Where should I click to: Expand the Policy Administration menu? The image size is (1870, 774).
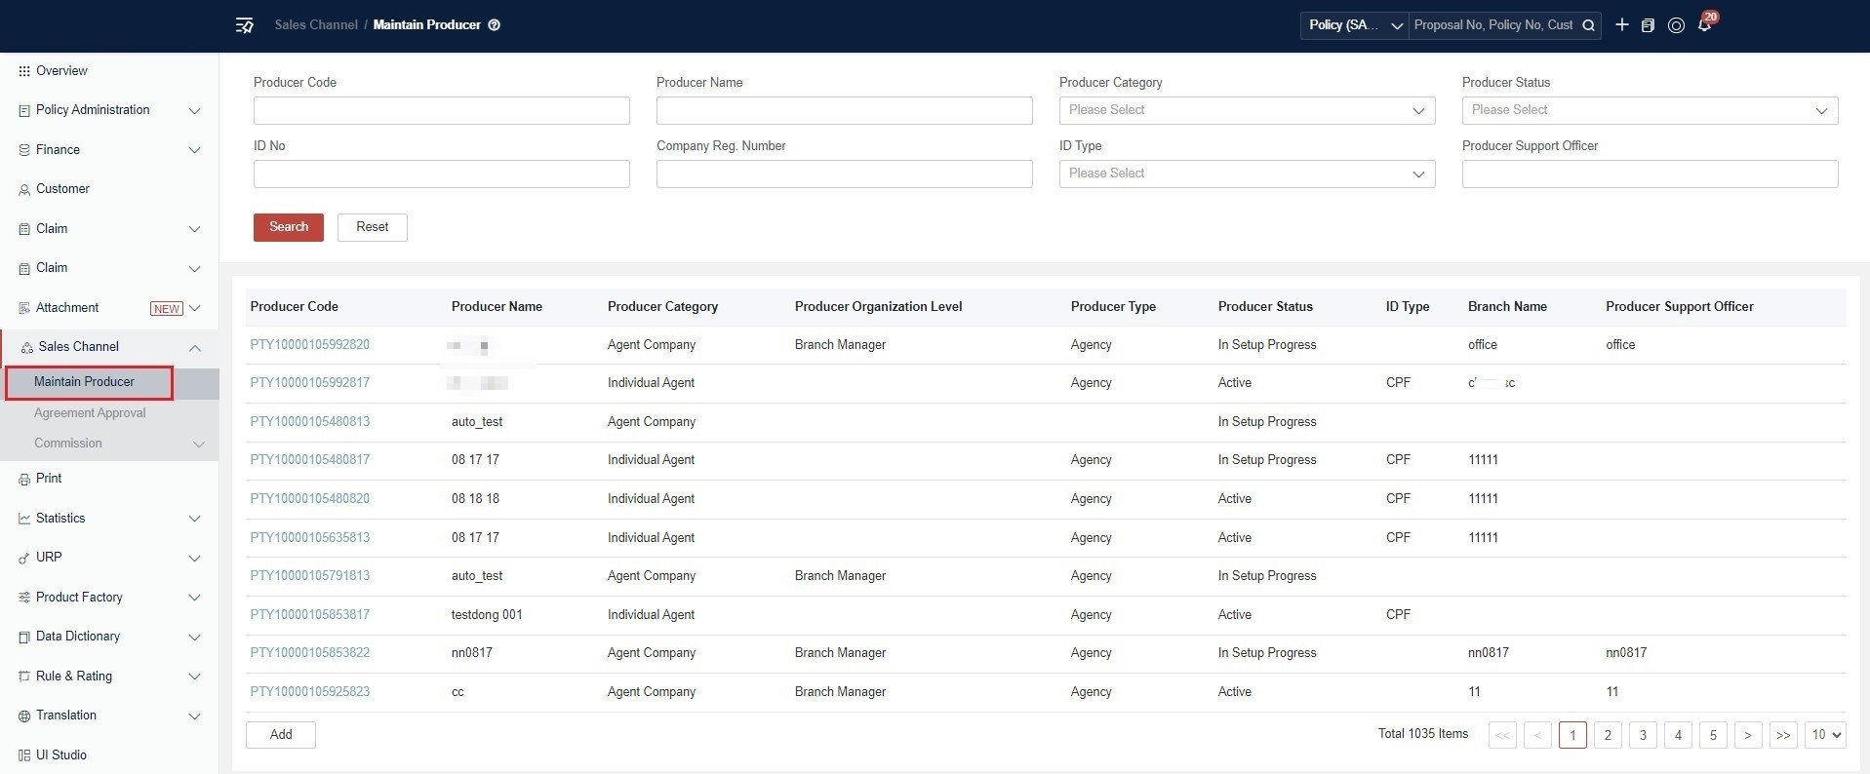pos(109,110)
